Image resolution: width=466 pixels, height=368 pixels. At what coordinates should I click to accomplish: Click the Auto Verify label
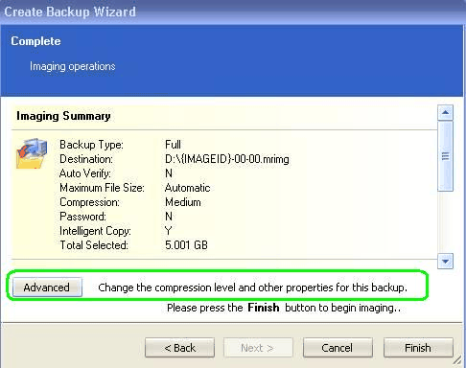tap(85, 173)
